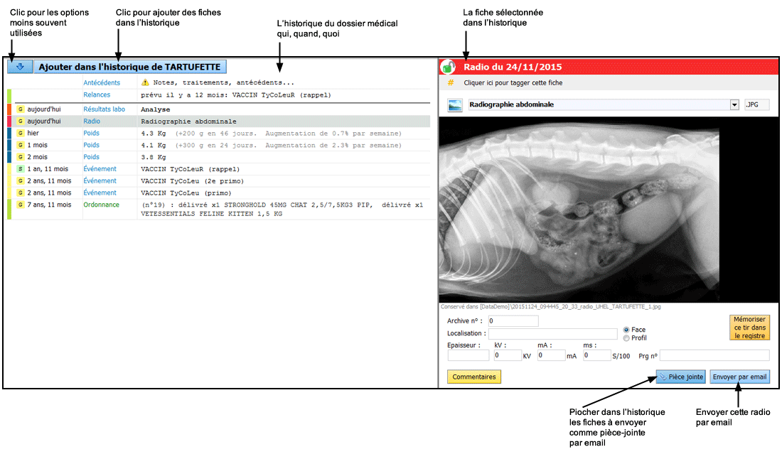Click the red color bar of the Radio row
The height and width of the screenshot is (454, 782).
pos(9,121)
